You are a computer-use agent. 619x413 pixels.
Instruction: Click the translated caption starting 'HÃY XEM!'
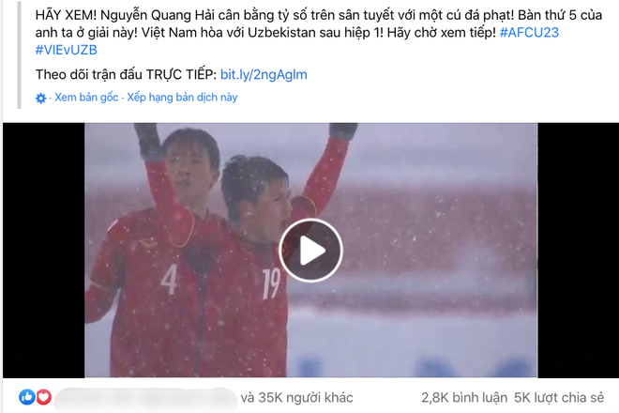(319, 33)
